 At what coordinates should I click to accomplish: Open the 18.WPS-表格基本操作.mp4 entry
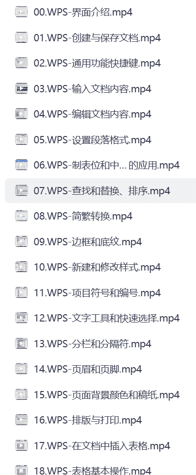92,471
